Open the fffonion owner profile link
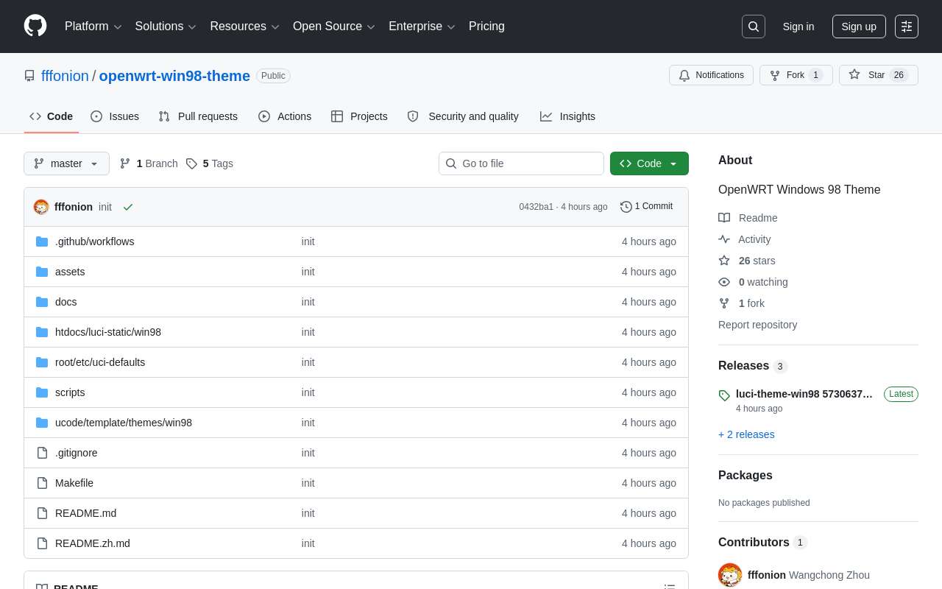Image resolution: width=942 pixels, height=589 pixels. 65,76
